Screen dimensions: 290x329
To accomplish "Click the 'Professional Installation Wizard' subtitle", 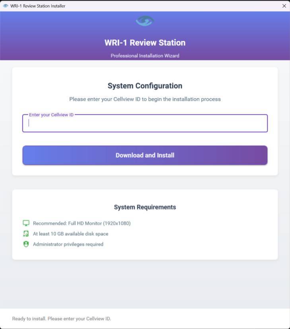I will [x=145, y=56].
